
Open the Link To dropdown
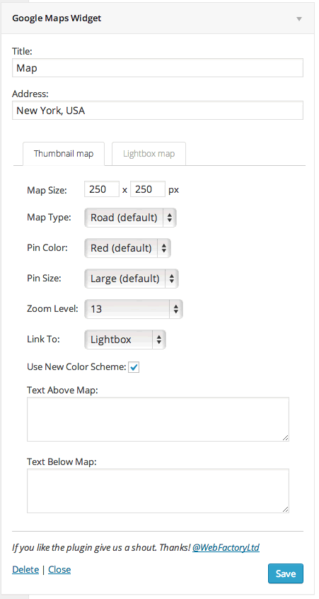125,340
